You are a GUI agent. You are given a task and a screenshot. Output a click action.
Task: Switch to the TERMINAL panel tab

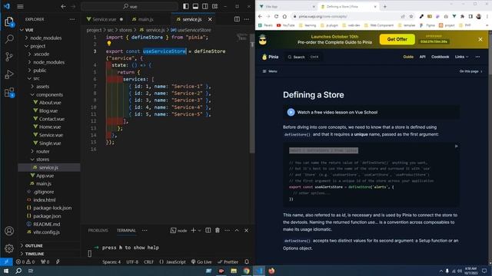pos(126,230)
